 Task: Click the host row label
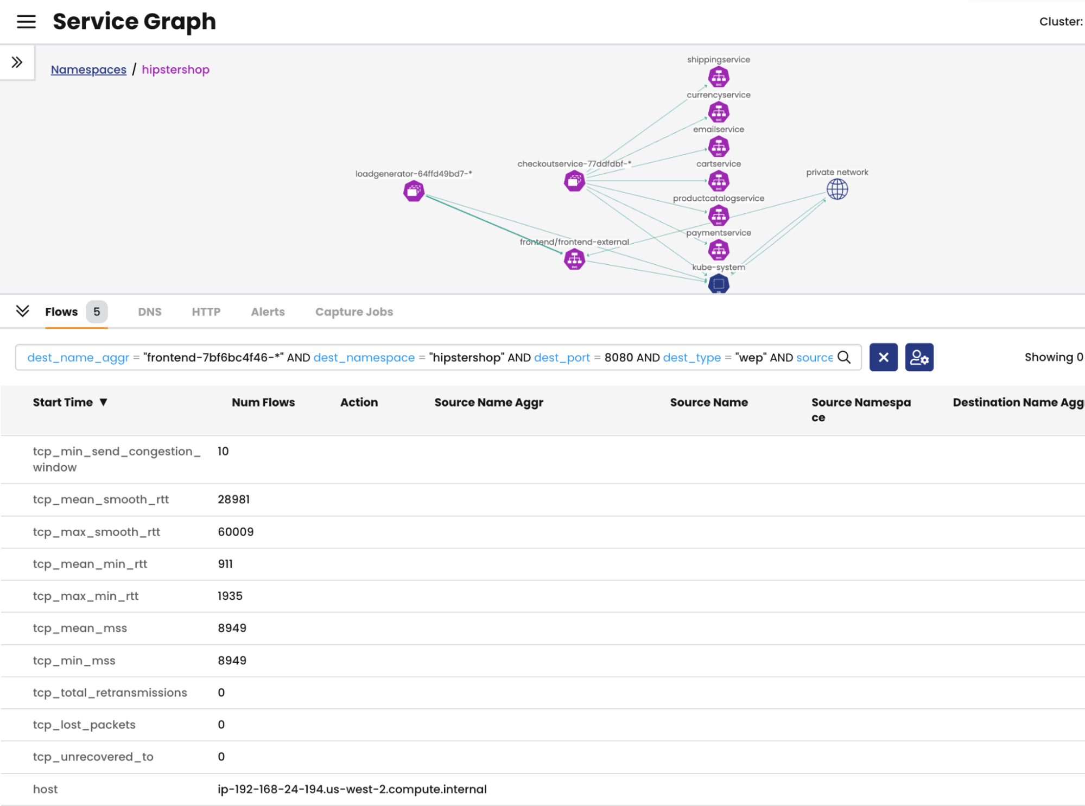click(x=45, y=789)
